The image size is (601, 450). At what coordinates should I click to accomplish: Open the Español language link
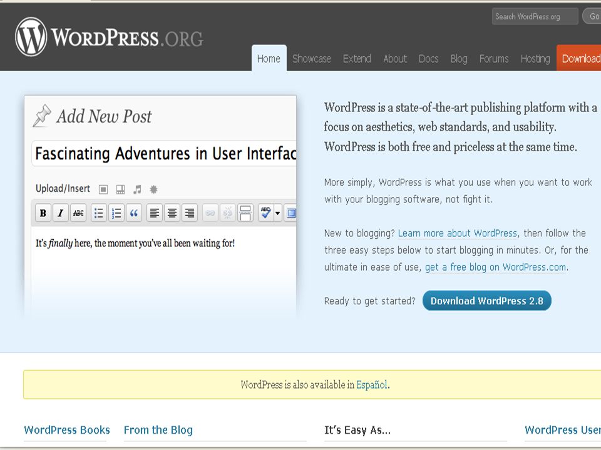372,384
